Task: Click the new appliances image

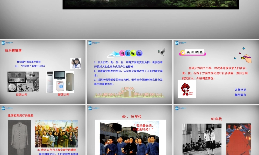Action: [60, 82]
